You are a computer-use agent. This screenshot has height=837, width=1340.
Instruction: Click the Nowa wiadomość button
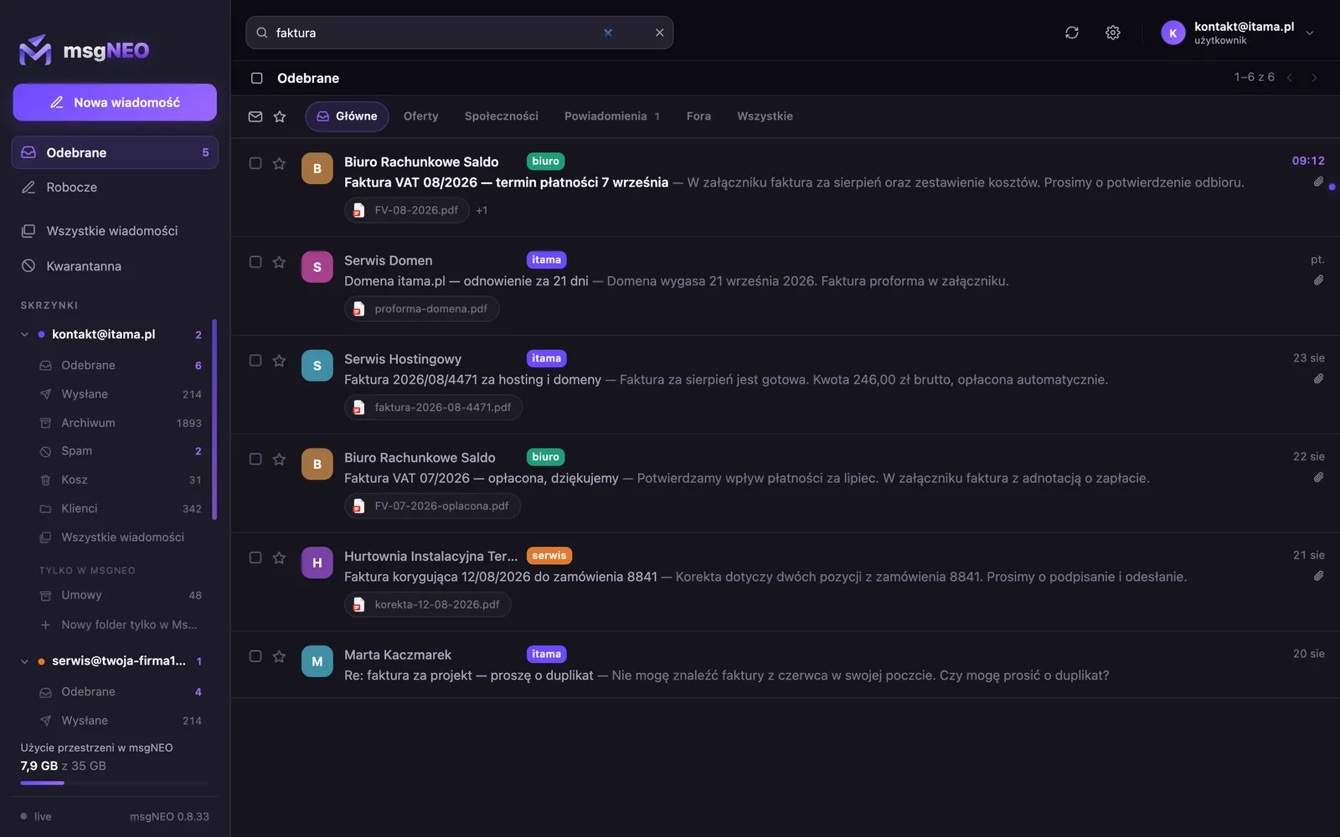115,102
